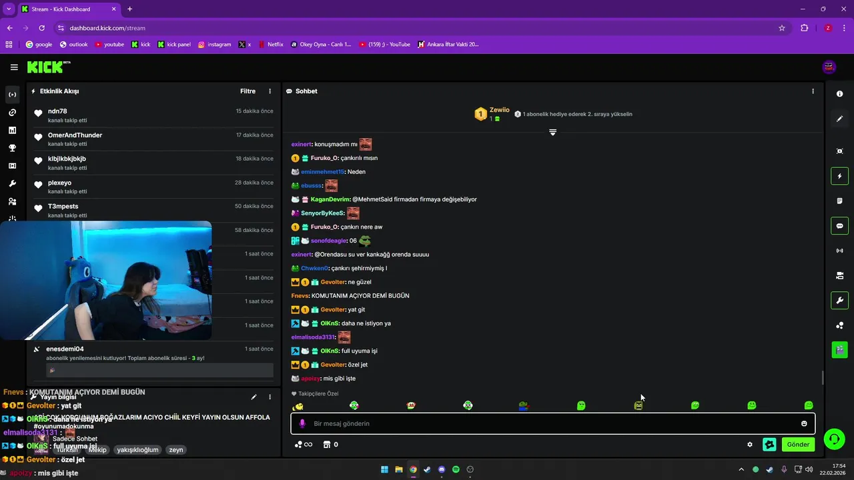
Task: Open the Fnevs username in chat
Action: [x=300, y=295]
